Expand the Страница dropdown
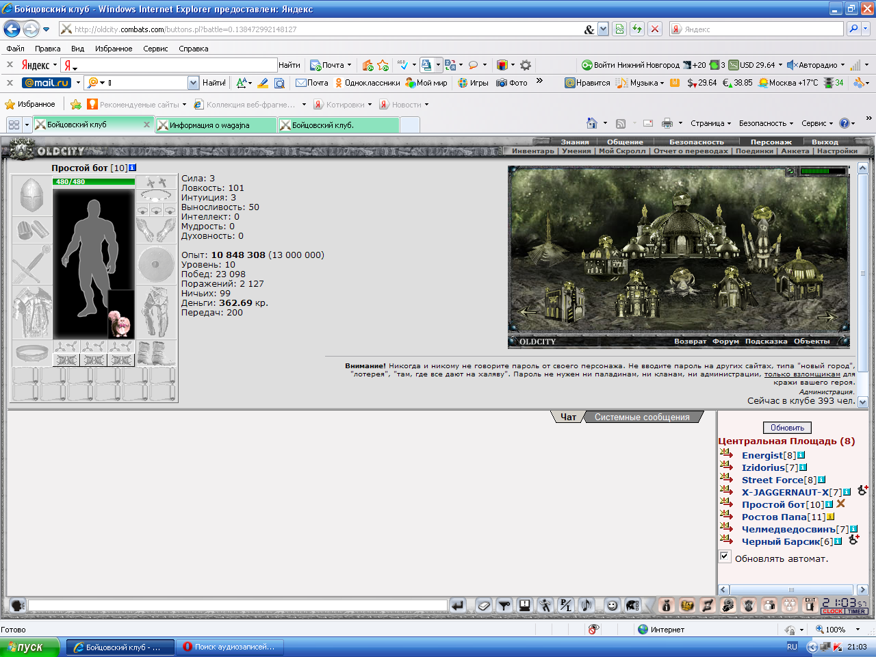This screenshot has height=657, width=876. [710, 123]
